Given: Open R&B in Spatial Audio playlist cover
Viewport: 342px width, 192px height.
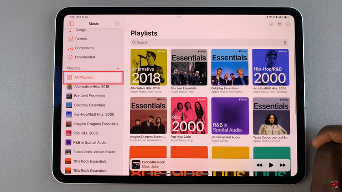Looking at the screenshot, I should tap(230, 116).
